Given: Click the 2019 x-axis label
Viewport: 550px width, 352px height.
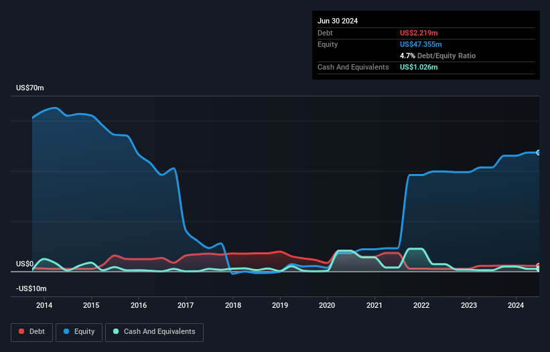Looking at the screenshot, I should click(280, 305).
